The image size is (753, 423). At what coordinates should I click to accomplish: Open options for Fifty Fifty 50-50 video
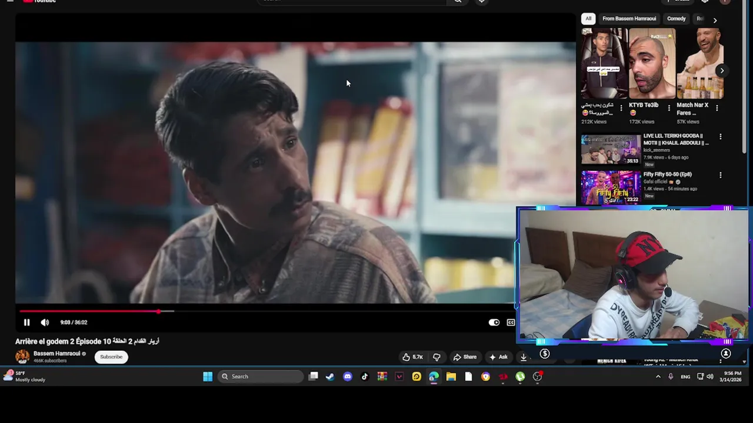click(x=720, y=175)
